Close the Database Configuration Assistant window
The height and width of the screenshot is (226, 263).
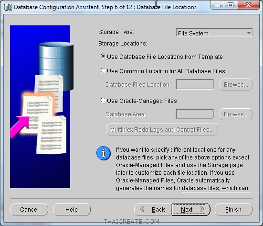click(x=248, y=5)
